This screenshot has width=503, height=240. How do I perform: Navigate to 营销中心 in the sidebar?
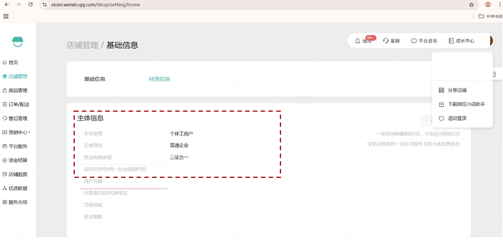tap(18, 132)
